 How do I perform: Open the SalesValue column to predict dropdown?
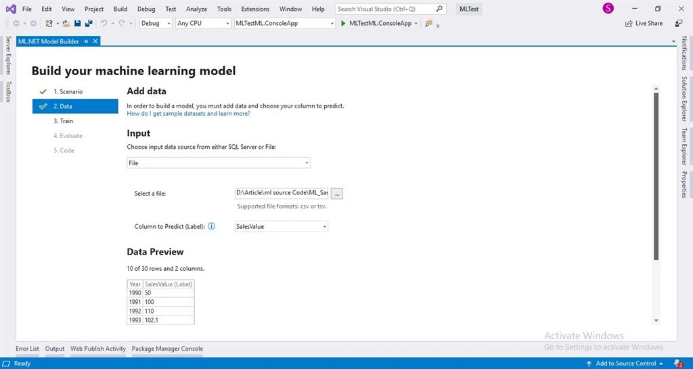tap(281, 226)
